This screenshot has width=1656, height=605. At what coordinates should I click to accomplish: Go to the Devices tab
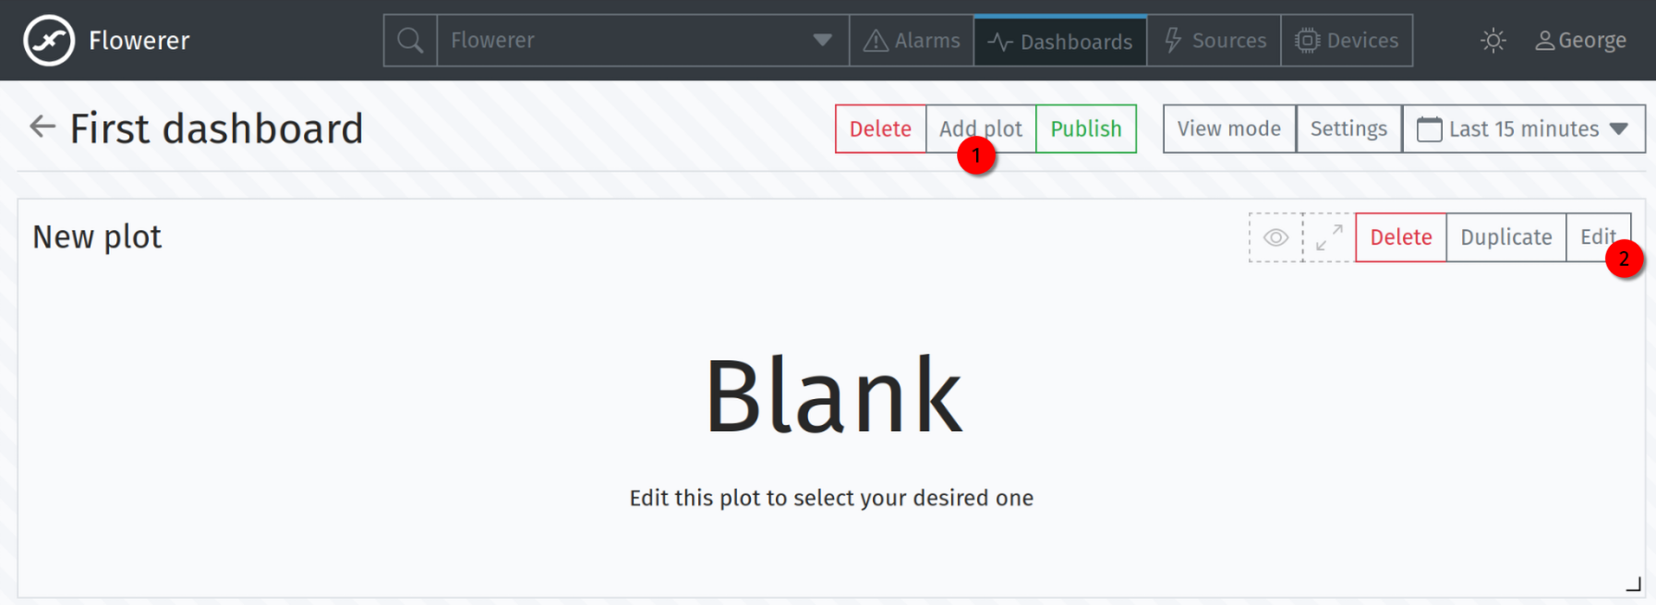1347,41
